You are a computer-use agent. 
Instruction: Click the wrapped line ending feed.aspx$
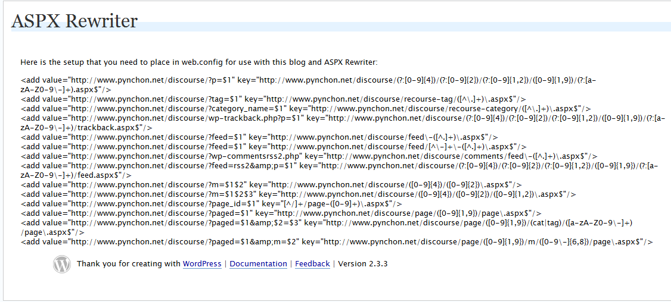(76, 175)
